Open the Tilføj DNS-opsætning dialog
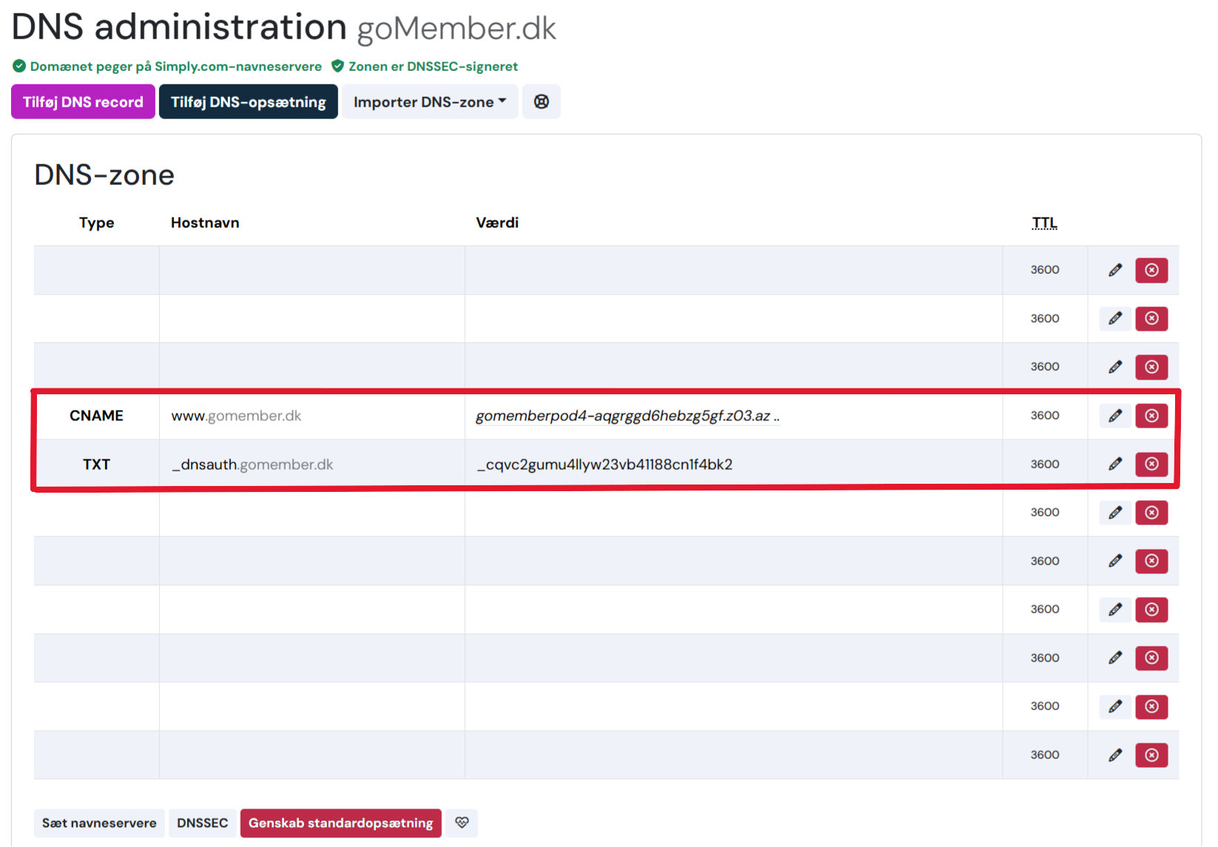 pos(249,101)
